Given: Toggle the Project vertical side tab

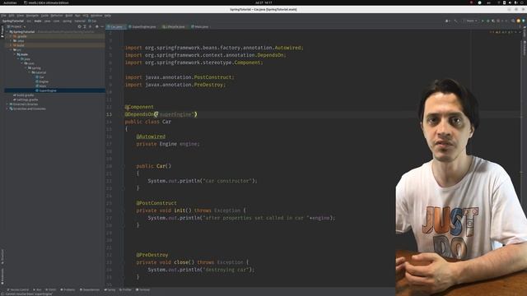Looking at the screenshot, I should click(x=2, y=31).
